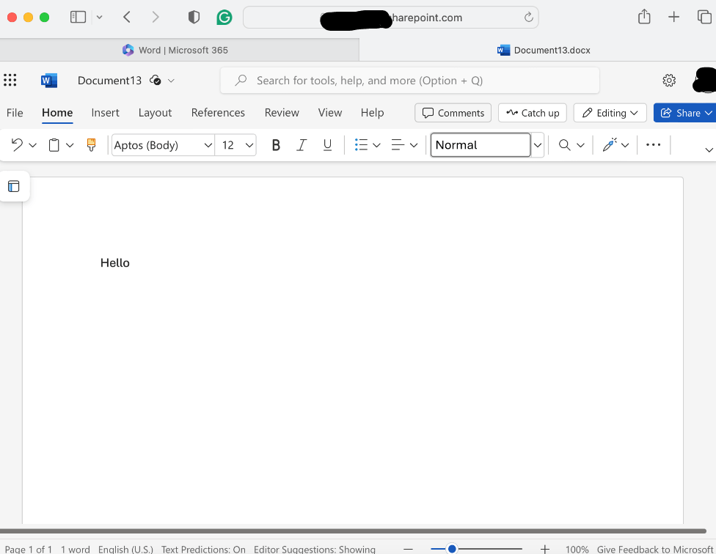Click the paragraph alignment icon

coord(398,145)
